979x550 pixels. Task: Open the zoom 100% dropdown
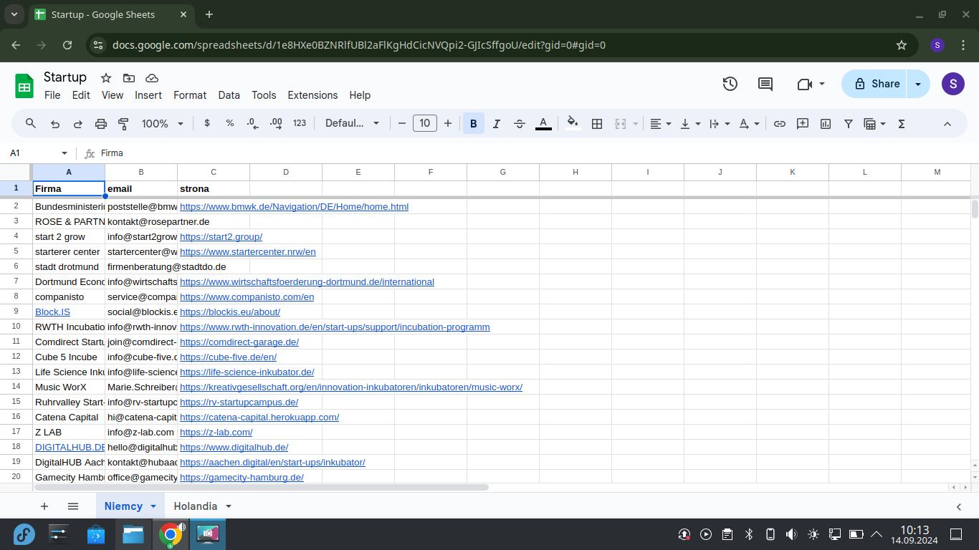tap(163, 123)
